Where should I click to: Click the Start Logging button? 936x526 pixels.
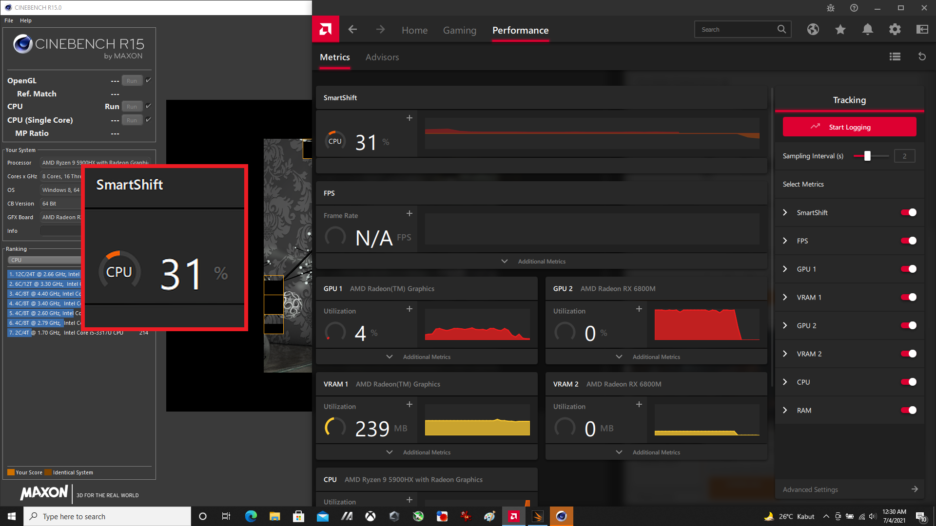(849, 127)
